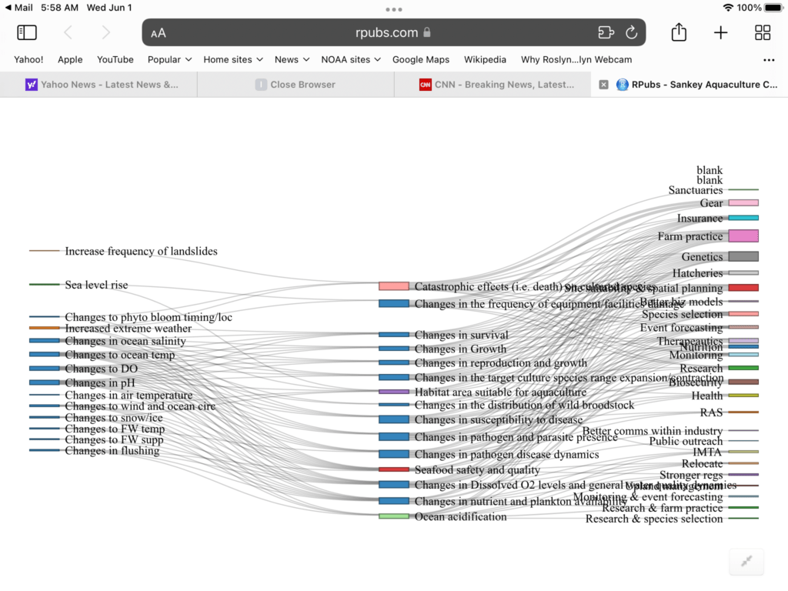This screenshot has height=591, width=788.
Task: Open a new tab with plus icon
Action: point(720,32)
